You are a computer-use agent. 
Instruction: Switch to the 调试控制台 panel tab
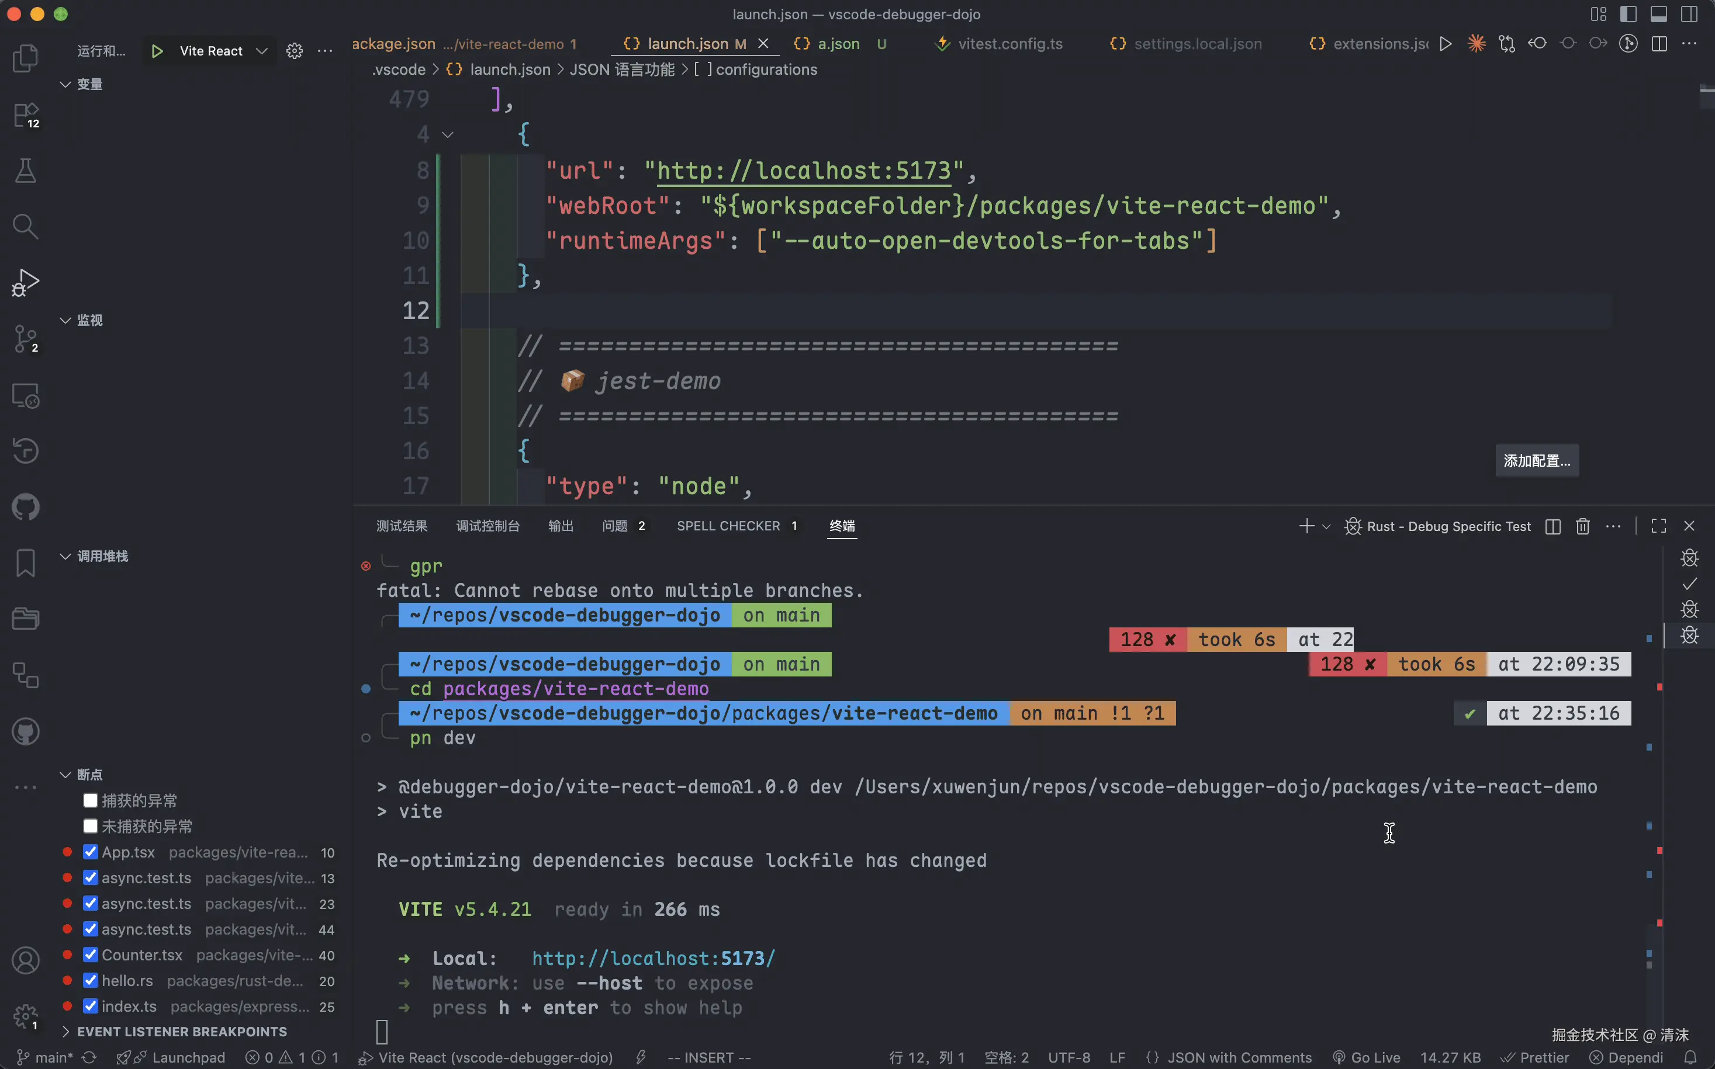pyautogui.click(x=487, y=526)
